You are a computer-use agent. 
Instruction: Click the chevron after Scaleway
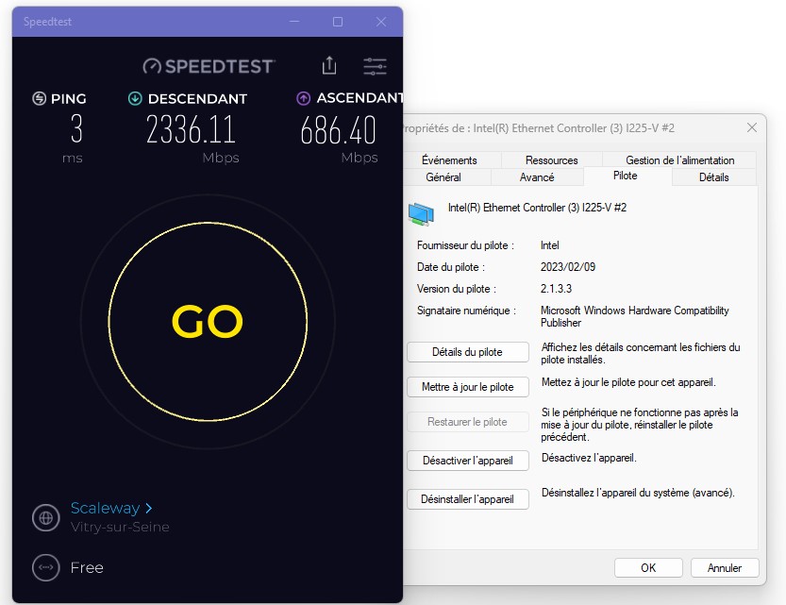point(148,509)
